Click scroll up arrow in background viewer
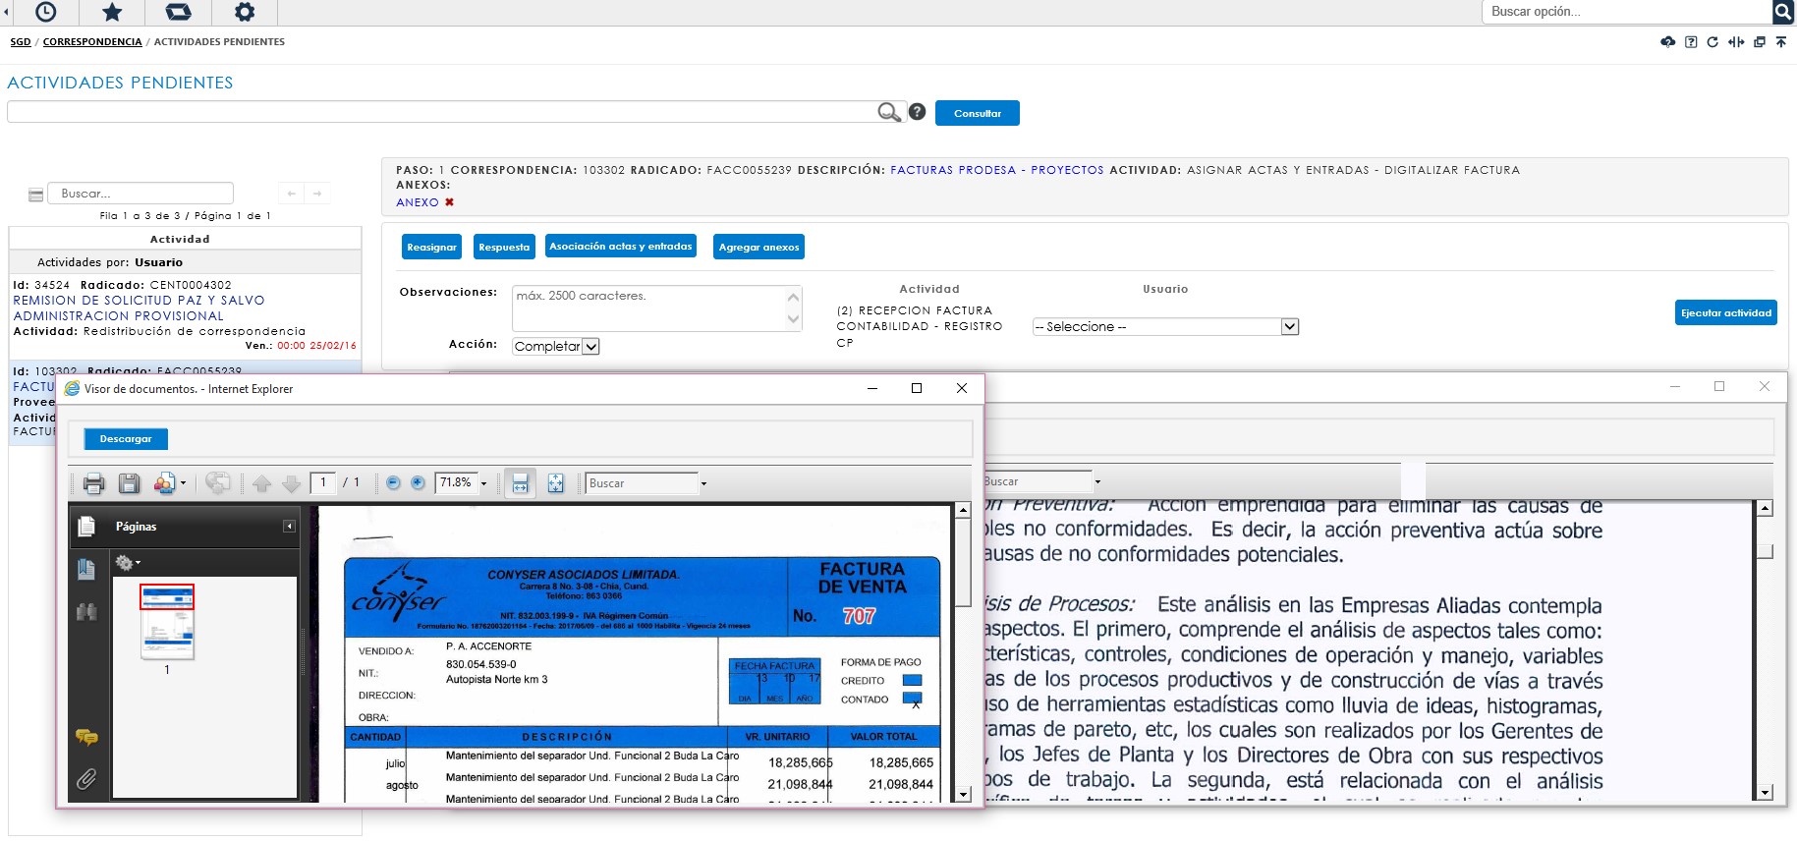1797x841 pixels. tap(1765, 508)
